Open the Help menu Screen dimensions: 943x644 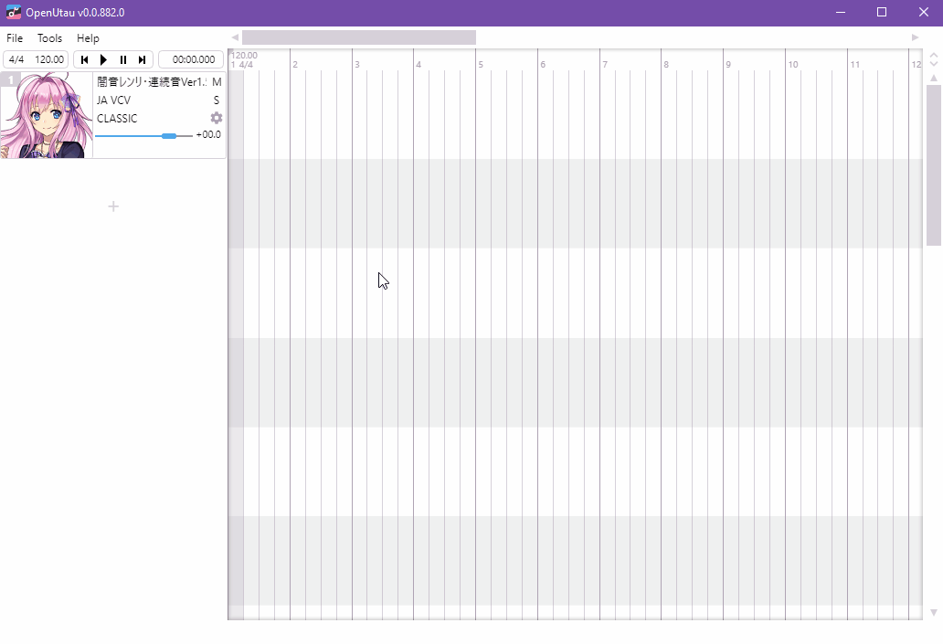(x=88, y=37)
